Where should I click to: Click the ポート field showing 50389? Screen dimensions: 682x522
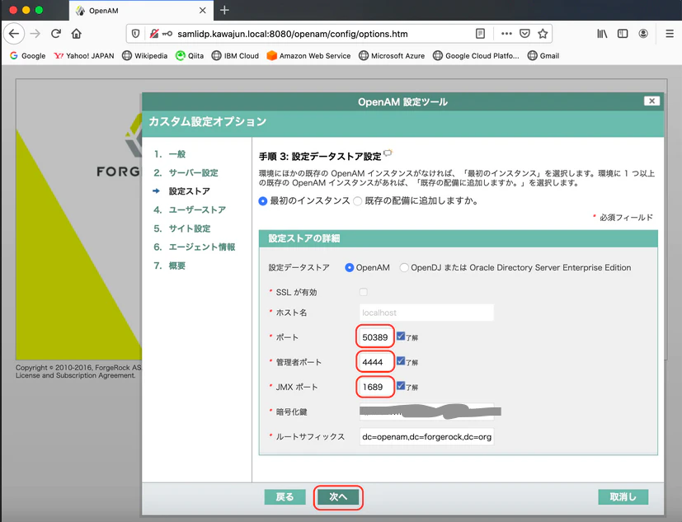(375, 337)
